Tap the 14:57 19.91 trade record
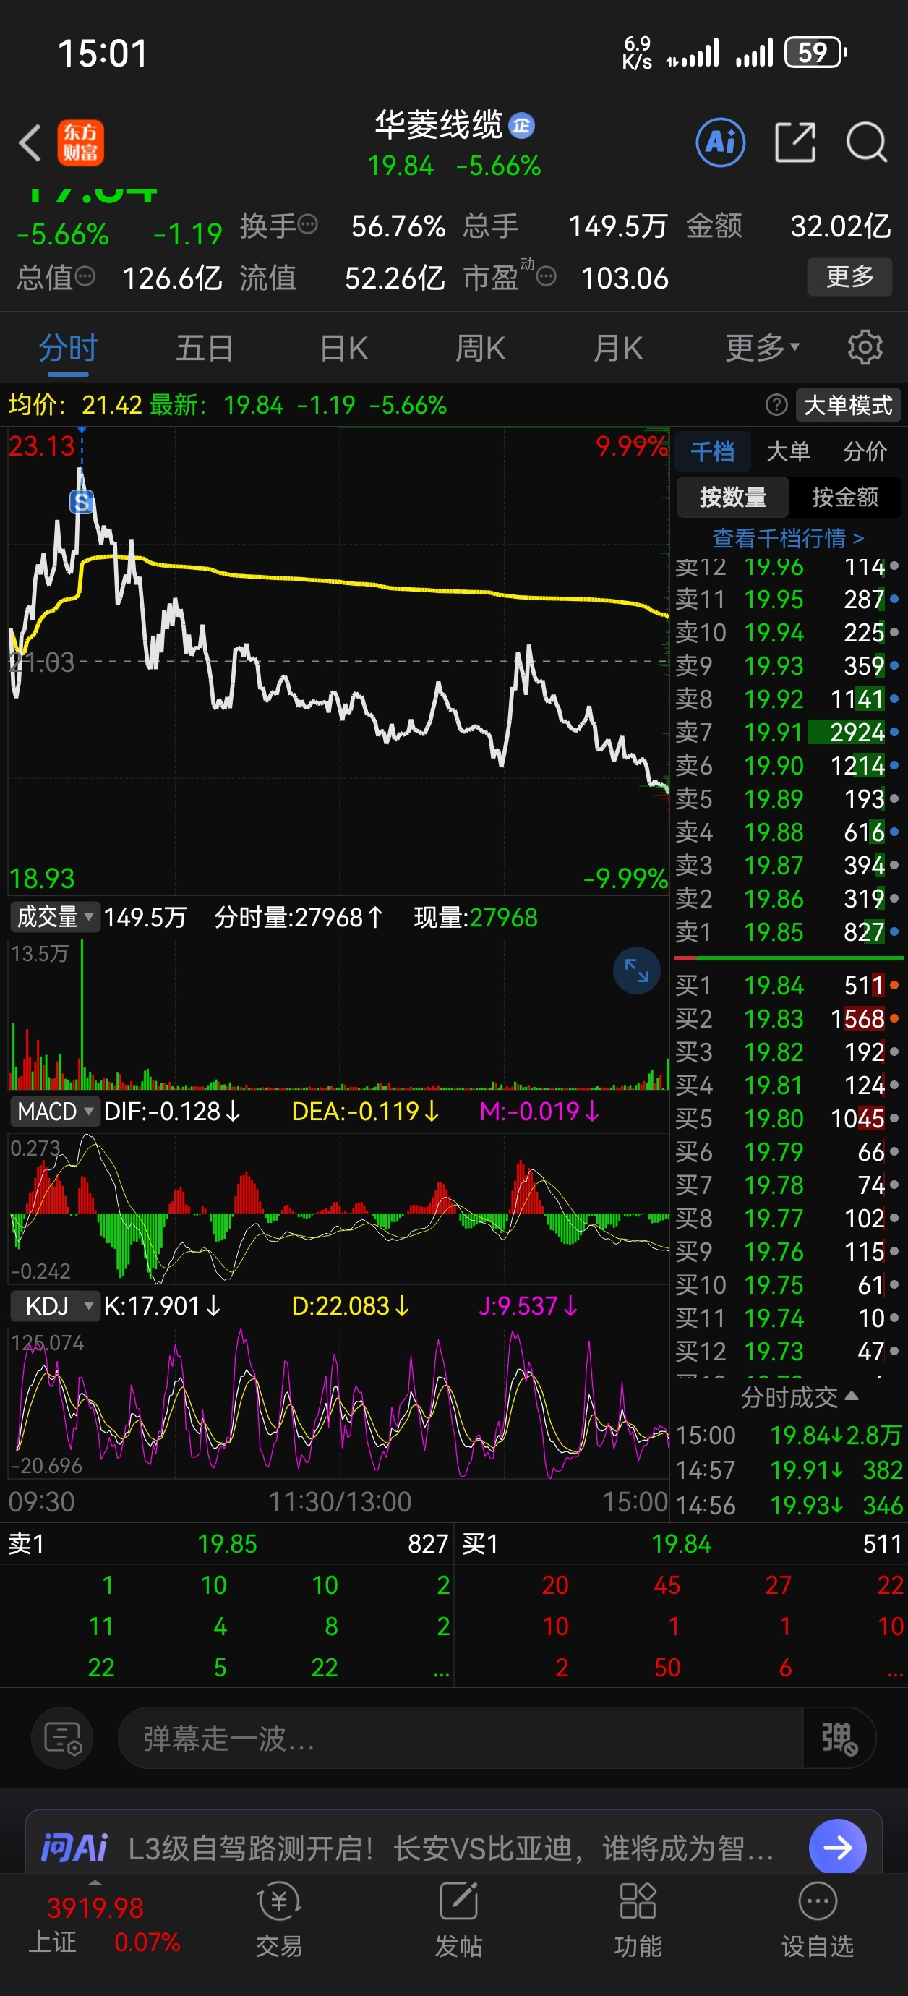This screenshot has height=1996, width=908. click(x=789, y=1470)
